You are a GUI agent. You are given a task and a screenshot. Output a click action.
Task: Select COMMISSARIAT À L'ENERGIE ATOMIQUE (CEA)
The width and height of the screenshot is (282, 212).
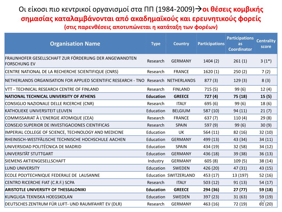(49, 118)
